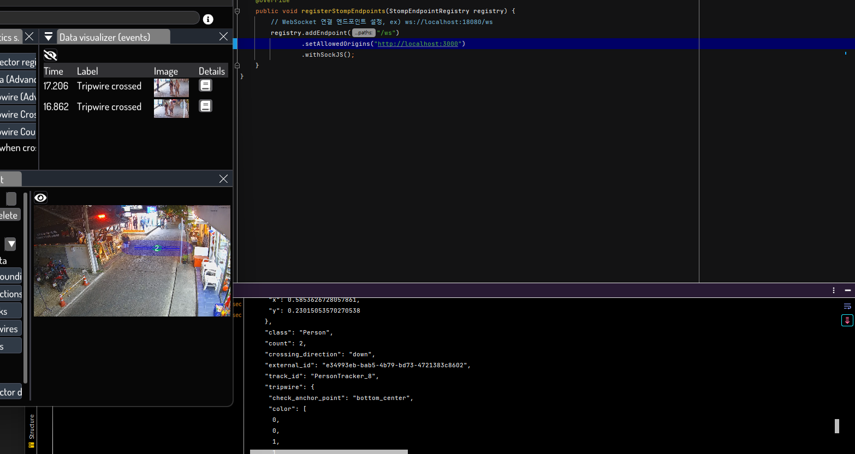Click the console horizontal scrollbar
Image resolution: width=855 pixels, height=454 pixels.
point(329,452)
